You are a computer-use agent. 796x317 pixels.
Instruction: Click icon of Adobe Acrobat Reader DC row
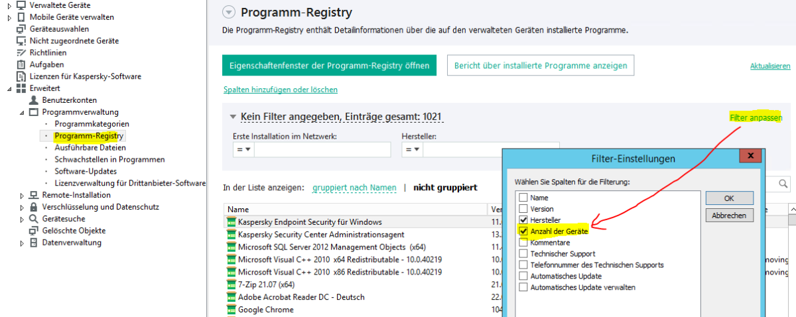pos(232,297)
